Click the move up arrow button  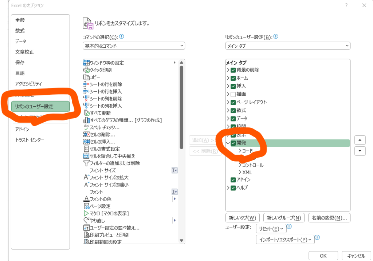pyautogui.click(x=360, y=140)
